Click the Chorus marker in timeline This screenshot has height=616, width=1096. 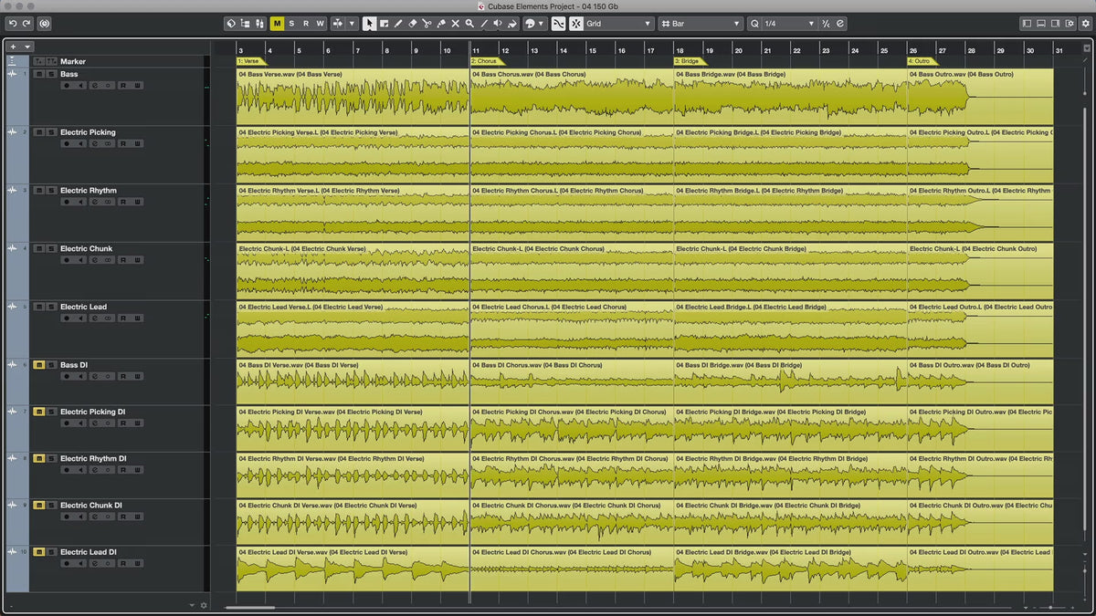coord(485,61)
